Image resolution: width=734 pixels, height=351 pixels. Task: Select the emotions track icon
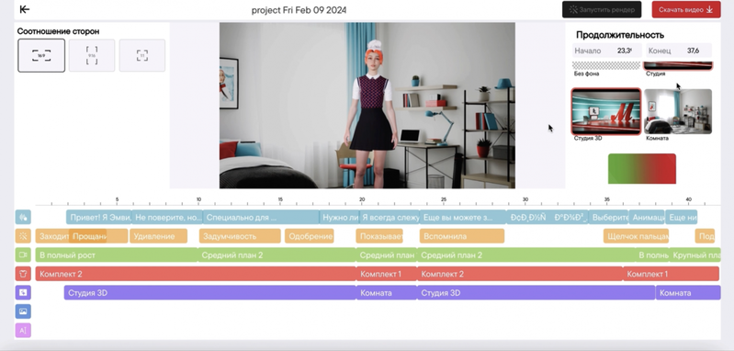tap(23, 236)
